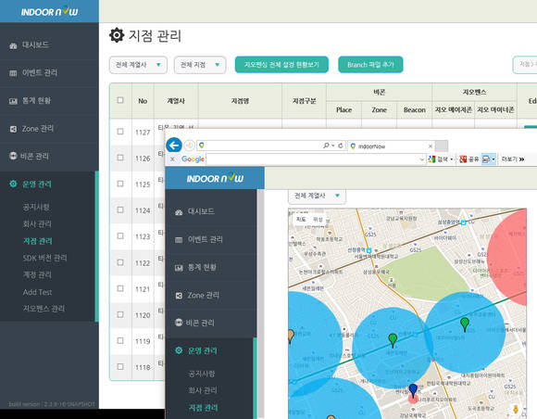Open the 전체 지점 dropdown
This screenshot has height=419, width=537.
coord(200,65)
